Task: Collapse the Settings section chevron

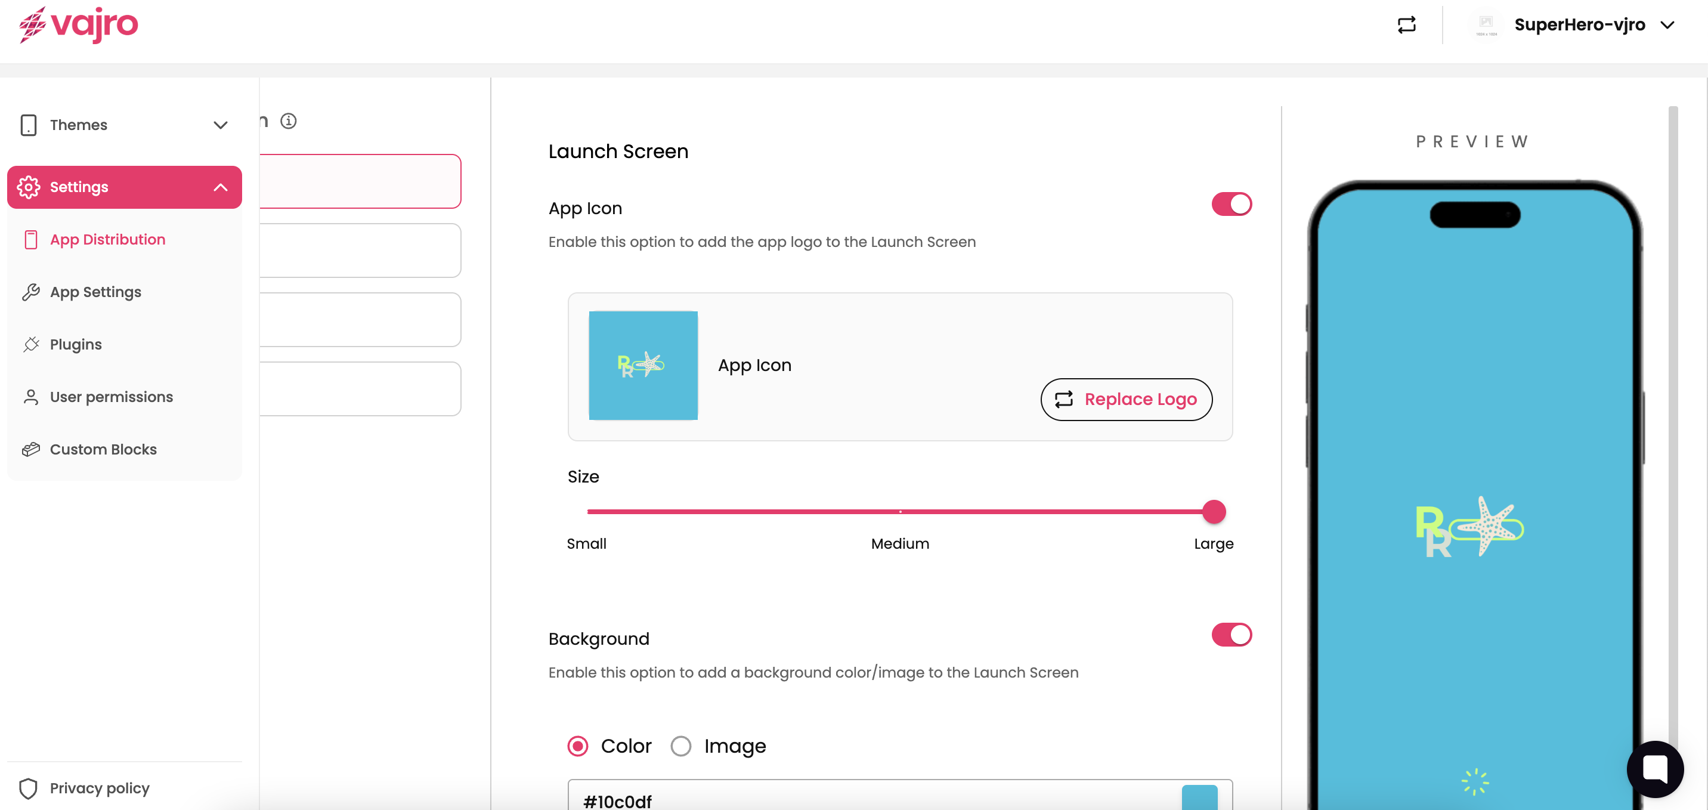Action: pos(220,187)
